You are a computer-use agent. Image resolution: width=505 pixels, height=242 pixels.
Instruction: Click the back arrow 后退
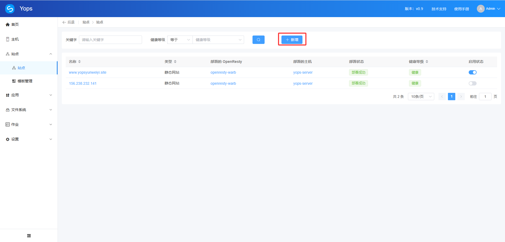(x=68, y=22)
